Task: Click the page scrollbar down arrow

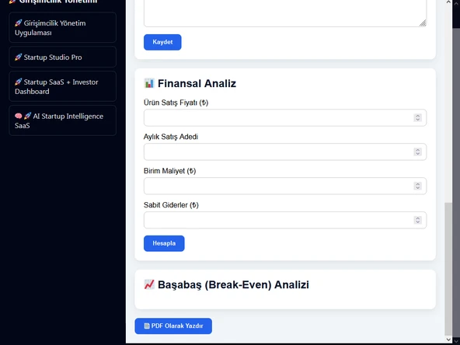Action: [448, 340]
